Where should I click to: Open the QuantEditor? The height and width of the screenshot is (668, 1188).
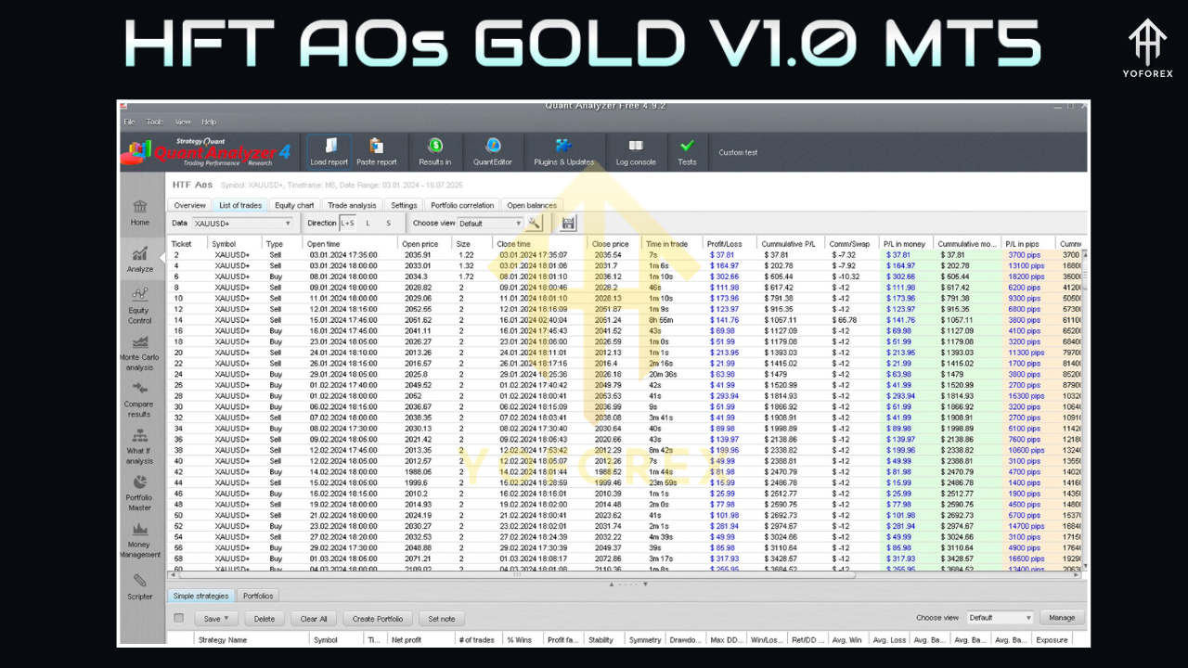pyautogui.click(x=493, y=151)
